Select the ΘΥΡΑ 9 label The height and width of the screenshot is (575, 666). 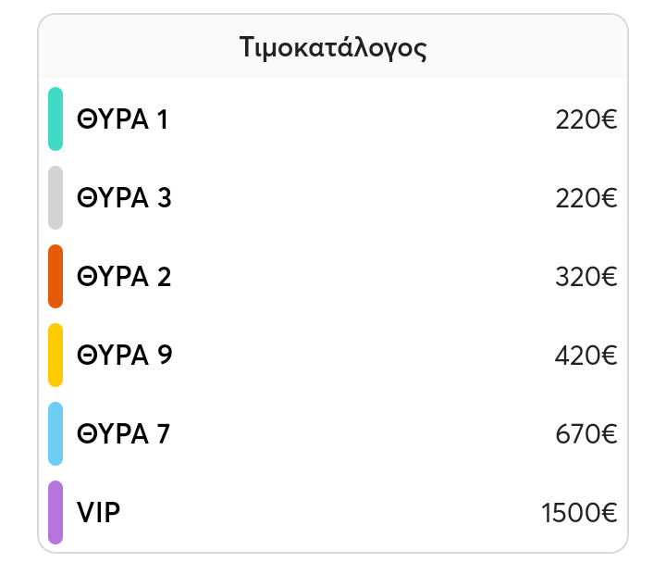(124, 356)
